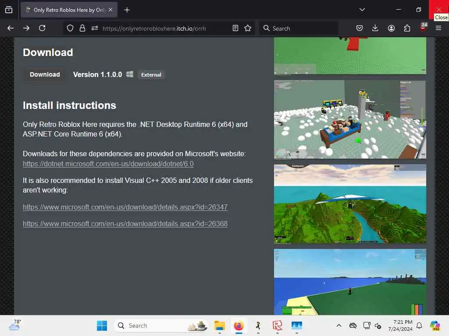
Task: Open the running figure app on taskbar
Action: point(258,325)
